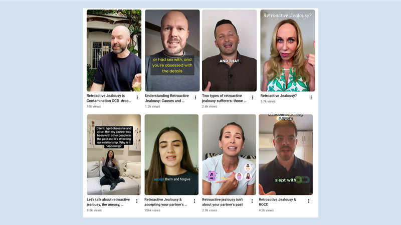401x225 pixels.
Task: Open options for Two types of retroactive video
Action: coord(253,97)
